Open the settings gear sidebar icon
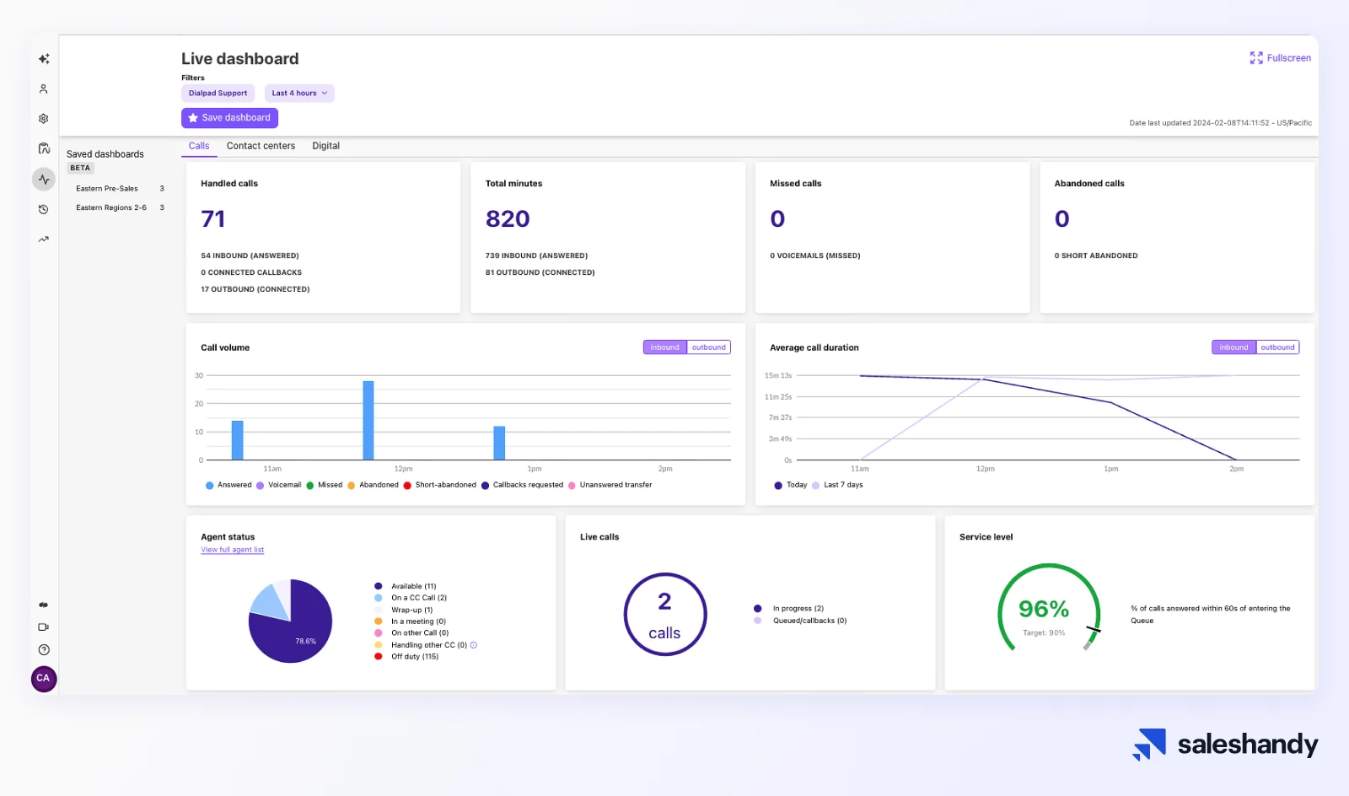The height and width of the screenshot is (796, 1349). pos(44,119)
